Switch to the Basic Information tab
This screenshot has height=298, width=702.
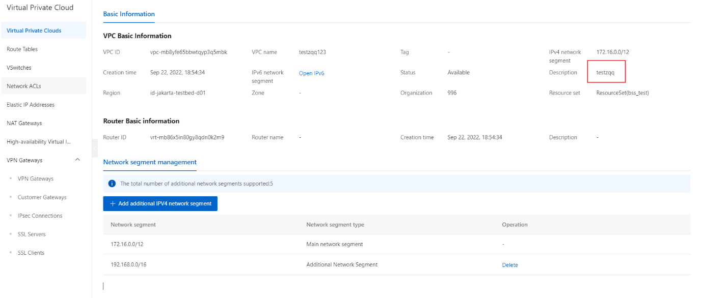coord(129,14)
